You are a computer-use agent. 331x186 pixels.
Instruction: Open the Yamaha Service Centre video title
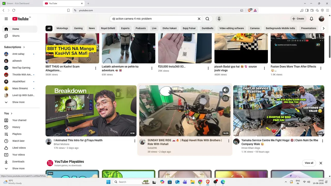280,142
